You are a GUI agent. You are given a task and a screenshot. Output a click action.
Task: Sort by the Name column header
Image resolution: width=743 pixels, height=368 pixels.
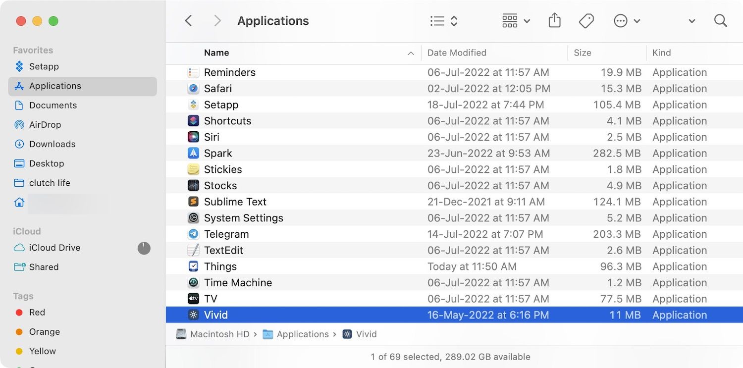(x=216, y=53)
